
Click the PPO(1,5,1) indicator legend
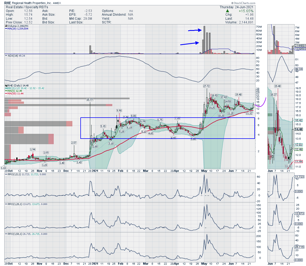(25, 174)
